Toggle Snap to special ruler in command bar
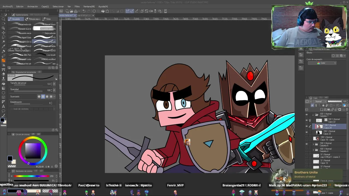Image resolution: width=349 pixels, height=196 pixels. tap(132, 11)
